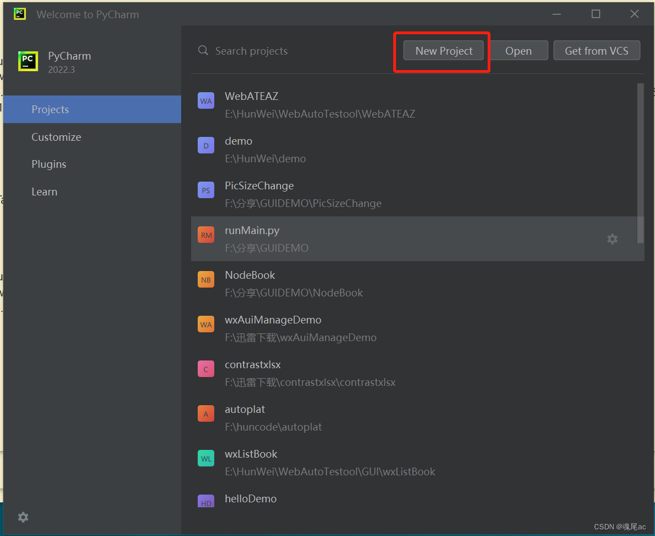Click path F:\分享\GUIDEMO\NodeBook
655x536 pixels.
pyautogui.click(x=294, y=293)
